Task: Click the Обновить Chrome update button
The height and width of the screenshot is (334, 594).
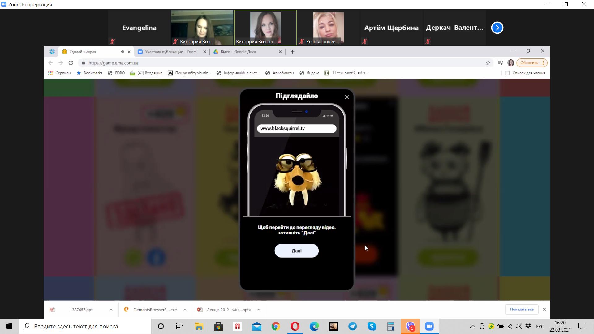Action: point(529,63)
